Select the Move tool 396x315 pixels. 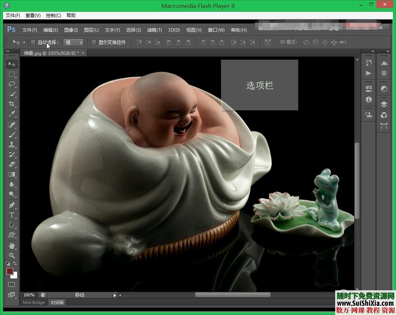(12, 64)
